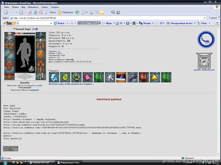Screen dimensions: 221x165
Task: Click the red gloves equipment slot
Action: click(41, 45)
